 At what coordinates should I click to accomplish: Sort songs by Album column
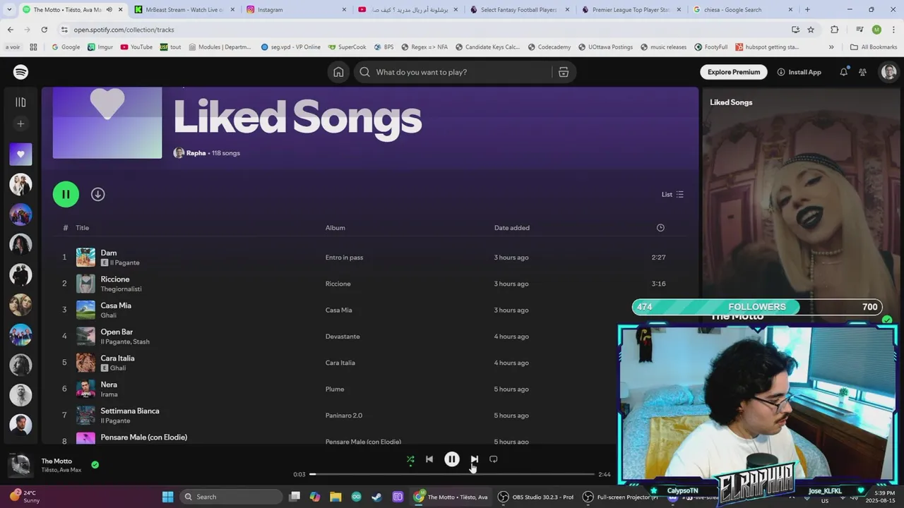click(x=335, y=228)
